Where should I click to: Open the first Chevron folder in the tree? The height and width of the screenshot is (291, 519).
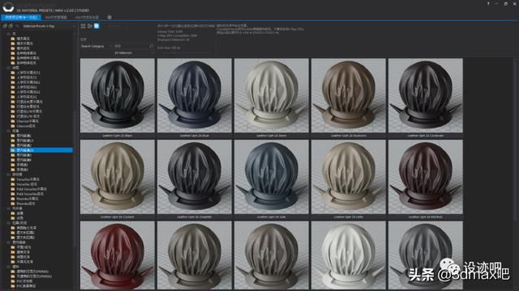coord(27,121)
